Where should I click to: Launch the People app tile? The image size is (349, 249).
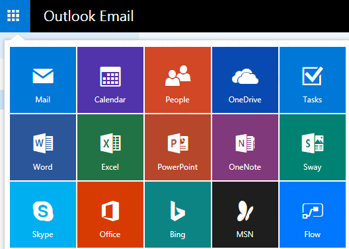(x=178, y=80)
